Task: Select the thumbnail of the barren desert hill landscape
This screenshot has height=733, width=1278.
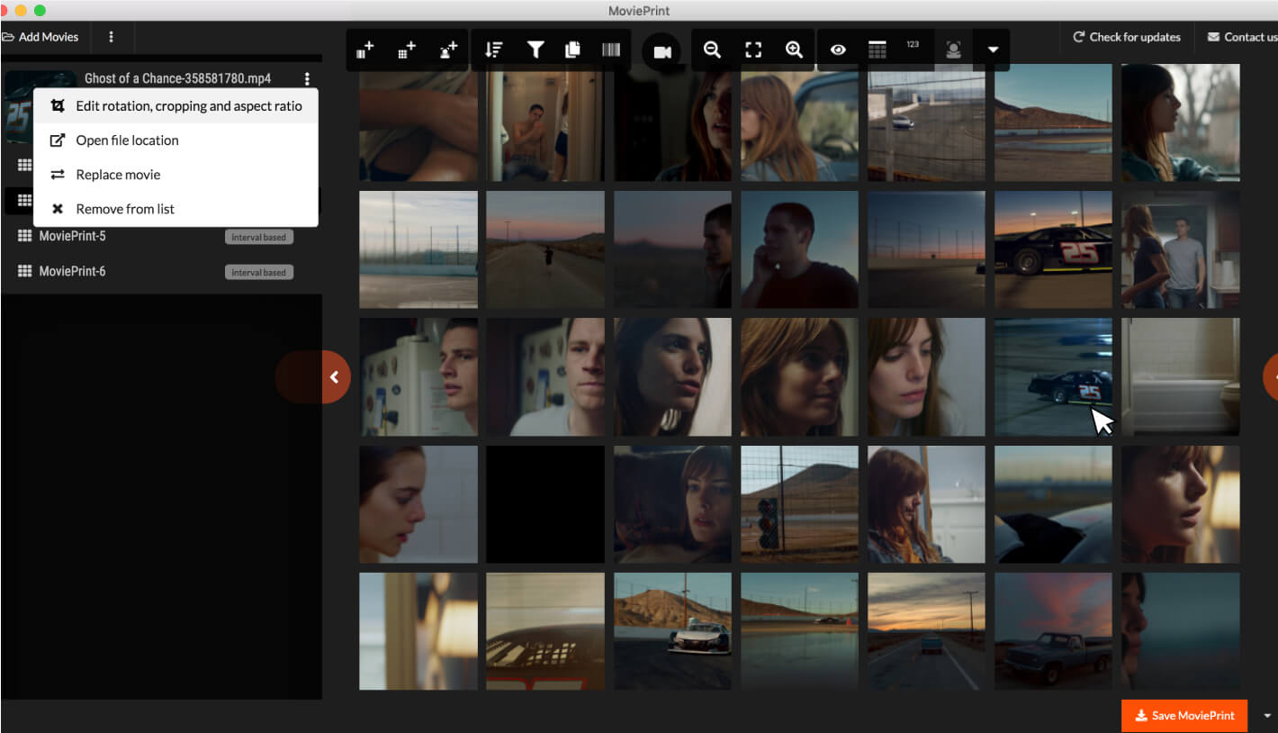Action: click(x=1054, y=122)
